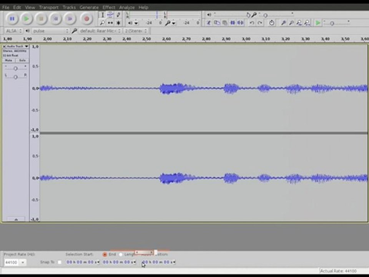Open the View menu
This screenshot has height=277, width=369.
click(30, 7)
